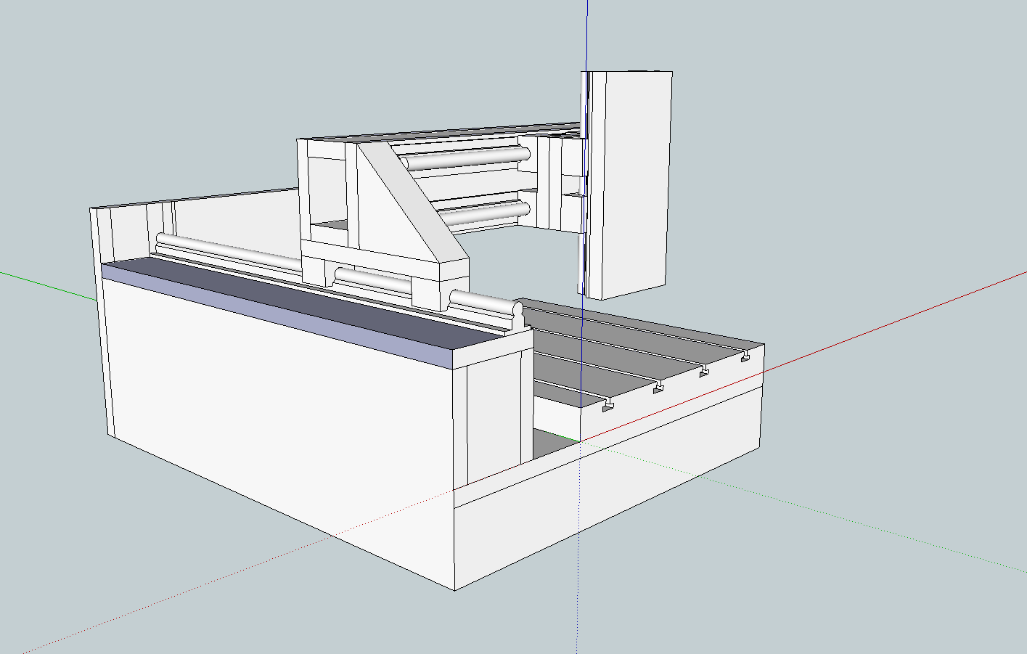Click the lower gantry guide rod cylinder
Image resolution: width=1027 pixels, height=654 pixels.
tap(483, 213)
